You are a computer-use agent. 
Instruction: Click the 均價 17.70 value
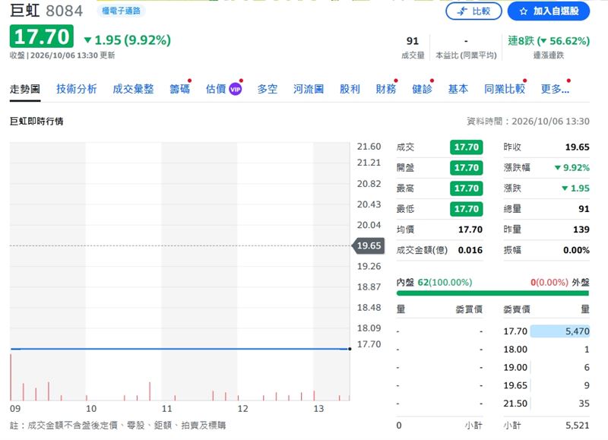tap(470, 229)
